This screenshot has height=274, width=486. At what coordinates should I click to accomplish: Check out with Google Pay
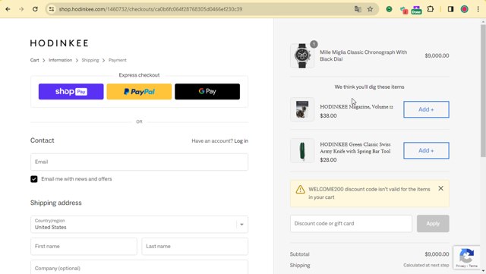207,91
